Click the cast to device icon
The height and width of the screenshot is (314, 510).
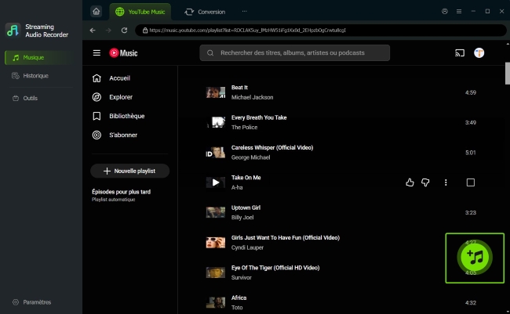pos(460,53)
